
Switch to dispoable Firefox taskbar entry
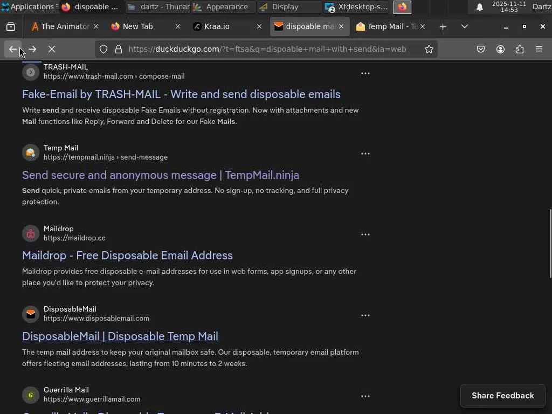(91, 6)
